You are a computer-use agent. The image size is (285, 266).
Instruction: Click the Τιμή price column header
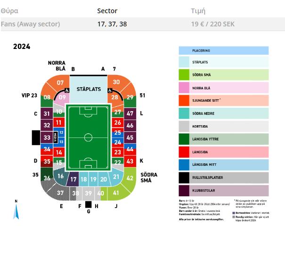tap(198, 11)
